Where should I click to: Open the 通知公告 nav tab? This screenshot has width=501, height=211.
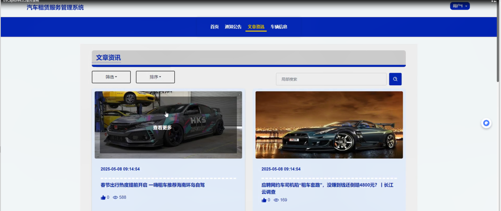(233, 27)
